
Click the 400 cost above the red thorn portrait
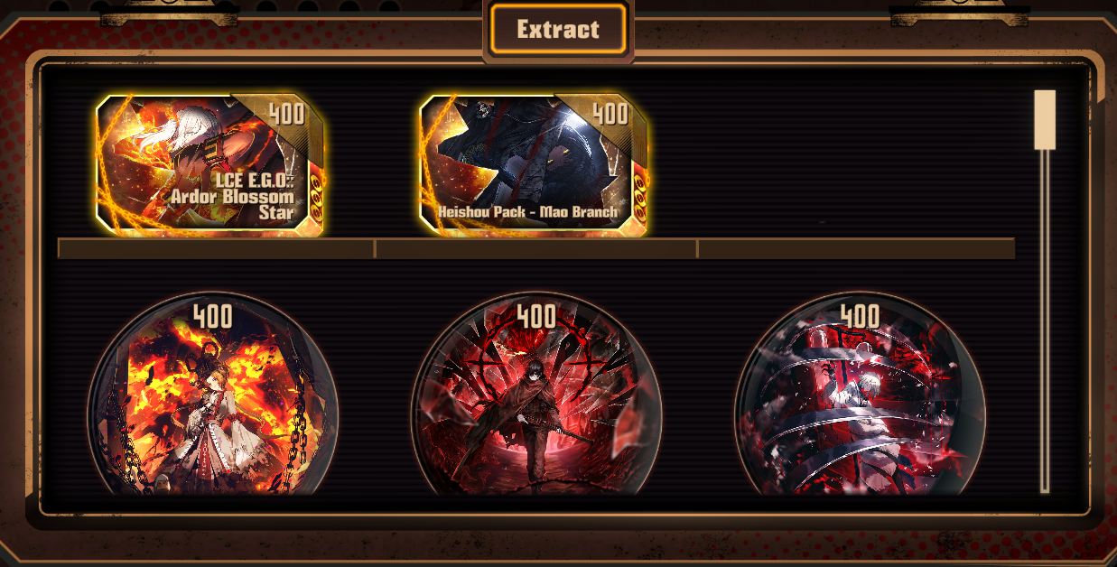coord(536,316)
